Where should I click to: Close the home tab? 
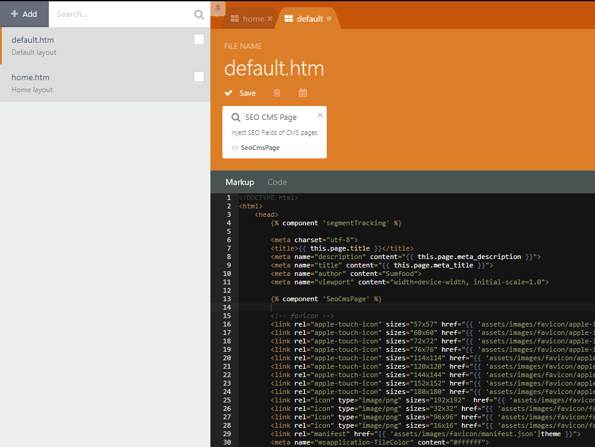[x=270, y=19]
